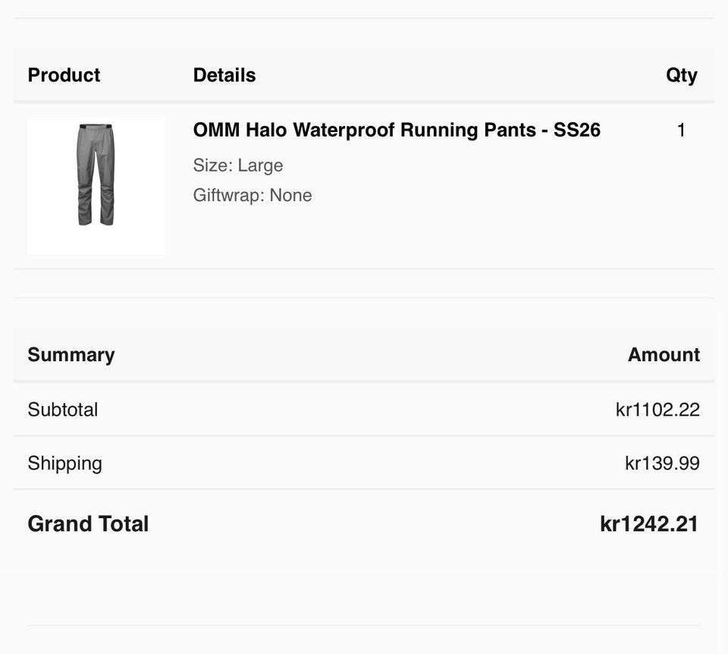Click the word Waterproof in product title
The height and width of the screenshot is (654, 728).
(344, 130)
